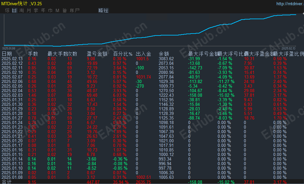The image size is (304, 184).
Task: Click floating loss ratio -11.27 %
Action: click(226, 82)
